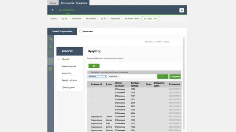Screen dimensions: 236x132
Task: Click ΕΠΕΞΕΡΓΑΣΙΑ in Papadopoulos Sofia row
Action: click(x=175, y=124)
